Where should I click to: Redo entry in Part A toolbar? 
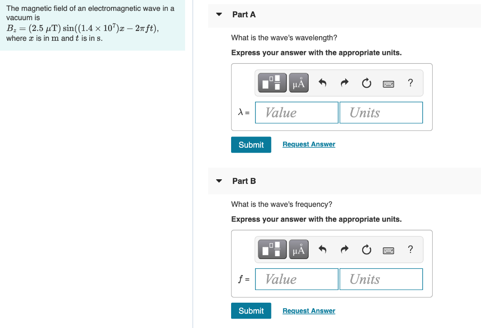point(344,83)
